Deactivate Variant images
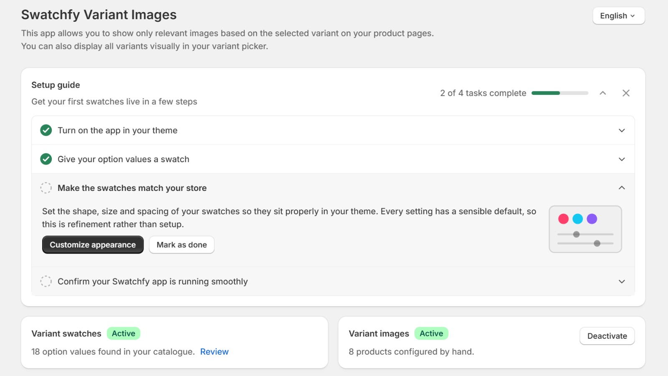668x376 pixels. [607, 336]
